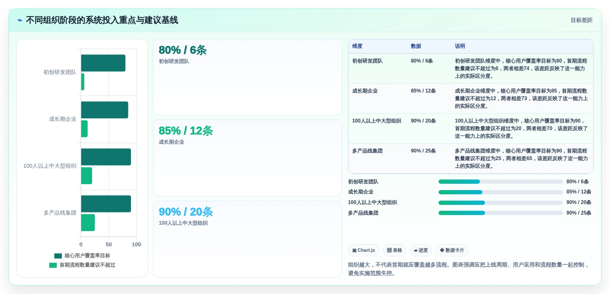
Task: Open the 85% / 12条 data card
Action: tap(247, 158)
